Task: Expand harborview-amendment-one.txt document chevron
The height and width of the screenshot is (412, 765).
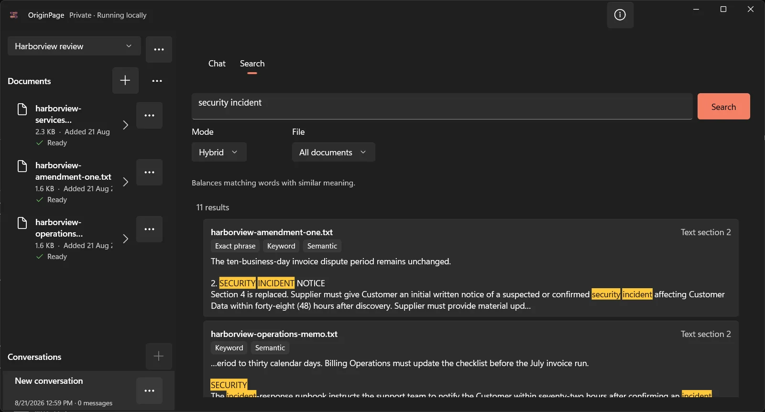Action: tap(125, 182)
